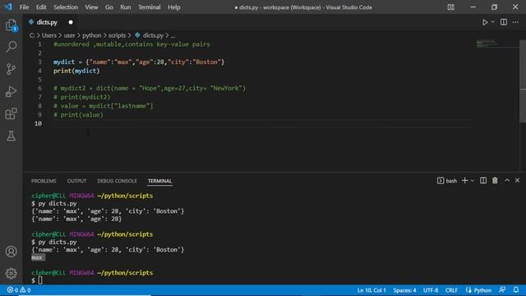Click Users in the breadcrumb path
Image resolution: width=526 pixels, height=296 pixels.
(x=49, y=35)
